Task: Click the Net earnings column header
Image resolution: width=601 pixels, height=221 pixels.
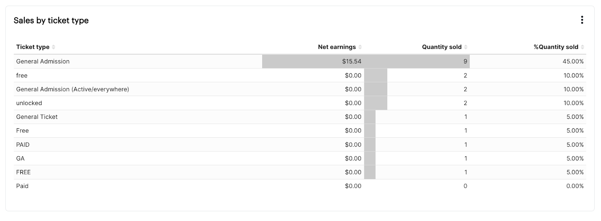Action: 337,47
